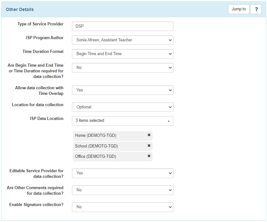This screenshot has width=267, height=222.
Task: Click the Jump to button
Action: pyautogui.click(x=239, y=9)
